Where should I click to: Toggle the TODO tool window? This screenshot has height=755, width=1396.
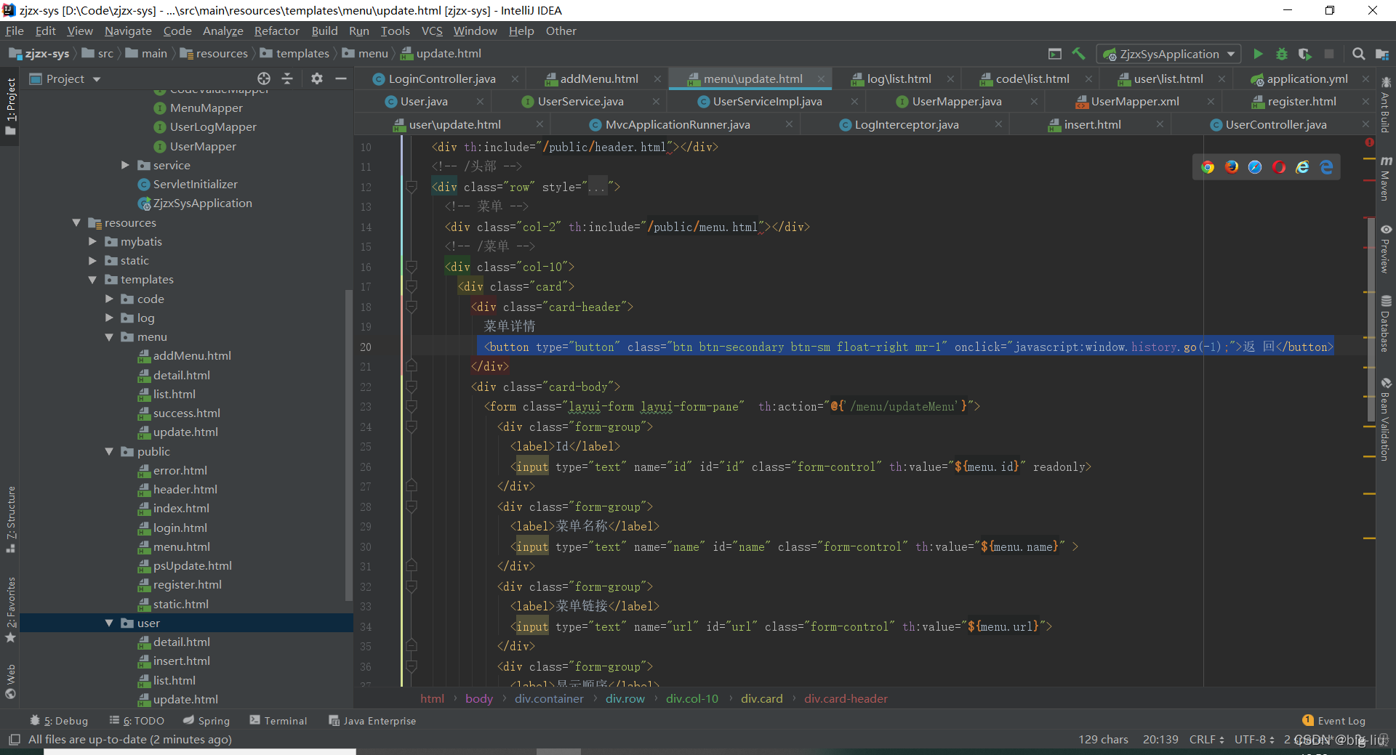point(137,721)
